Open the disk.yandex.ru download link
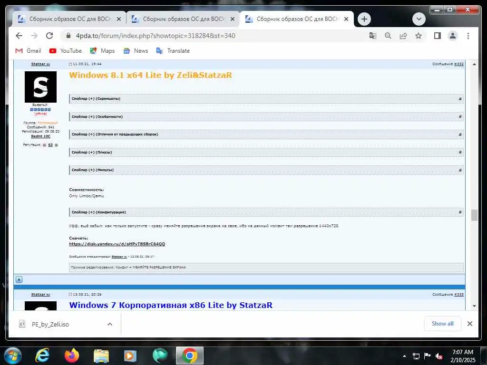Viewport: 487px width, 365px height. 117,244
